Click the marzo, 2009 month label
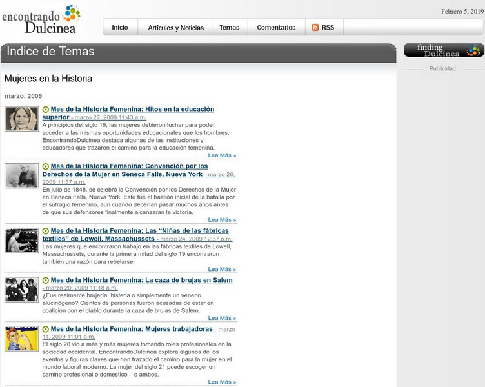 23,96
